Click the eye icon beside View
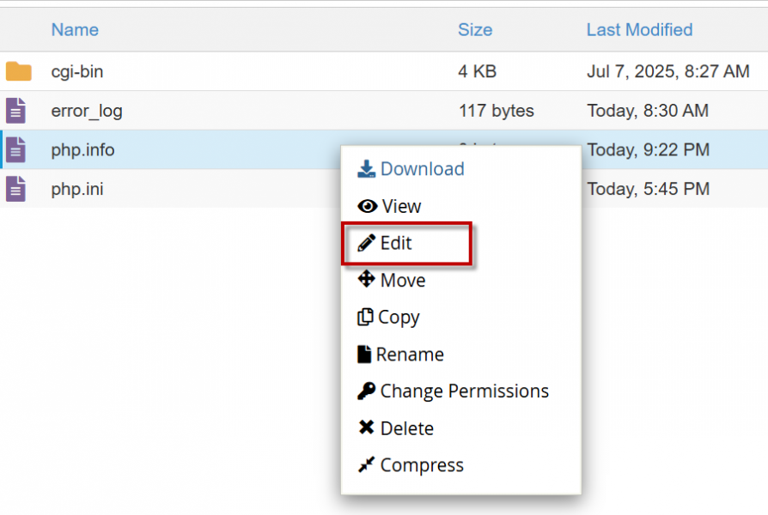Image resolution: width=768 pixels, height=515 pixels. 368,206
